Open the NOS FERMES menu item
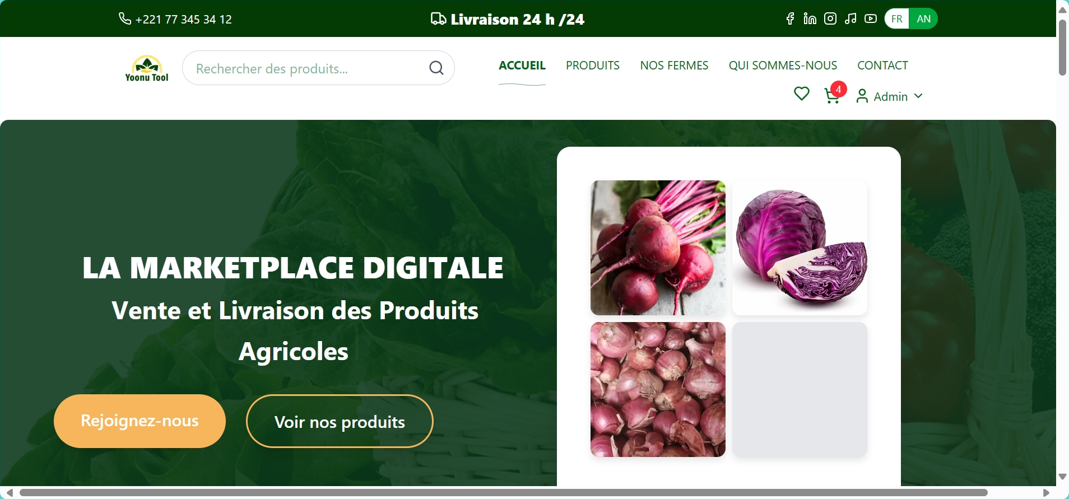1069x499 pixels. pos(674,66)
